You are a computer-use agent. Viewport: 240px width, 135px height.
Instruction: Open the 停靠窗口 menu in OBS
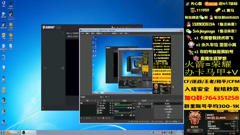point(99,33)
